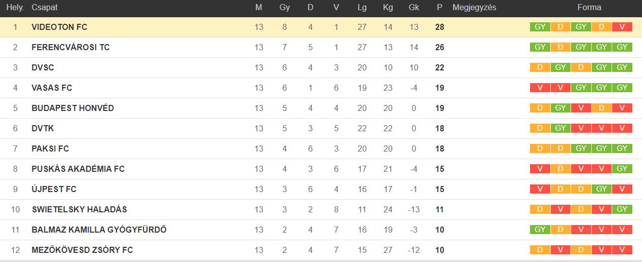642x262 pixels.
Task: Open the BUDAPEST HONVÉD team page
Action: pos(72,108)
